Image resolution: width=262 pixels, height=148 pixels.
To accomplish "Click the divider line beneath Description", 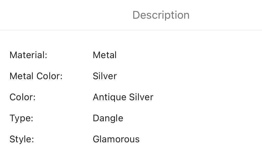I will tap(131, 30).
